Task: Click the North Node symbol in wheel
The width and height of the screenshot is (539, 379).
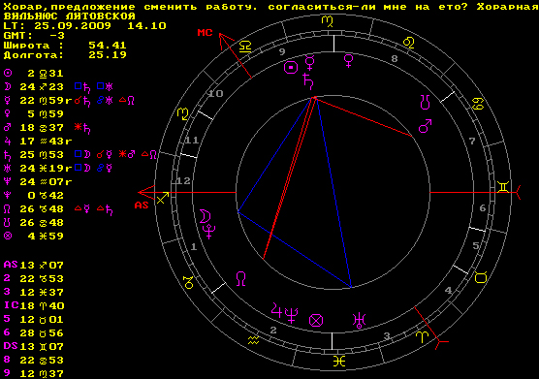Action: point(241,279)
